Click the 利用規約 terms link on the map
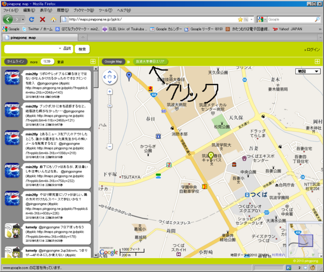 click(x=278, y=255)
